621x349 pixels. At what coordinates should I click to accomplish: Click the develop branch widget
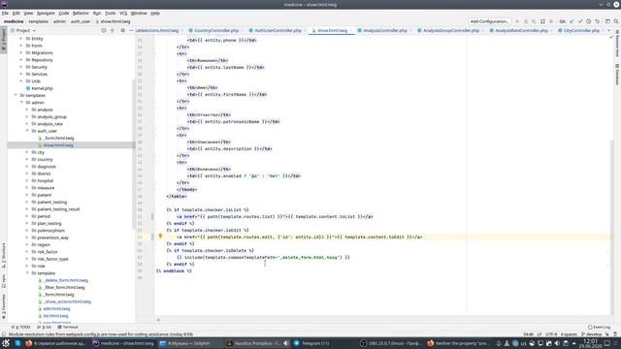(x=591, y=334)
